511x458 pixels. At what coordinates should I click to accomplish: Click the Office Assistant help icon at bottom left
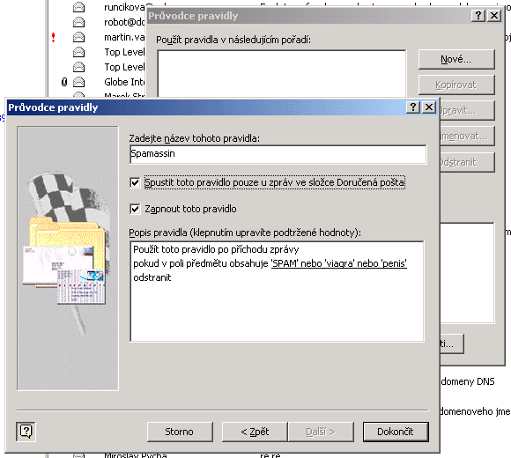(26, 432)
